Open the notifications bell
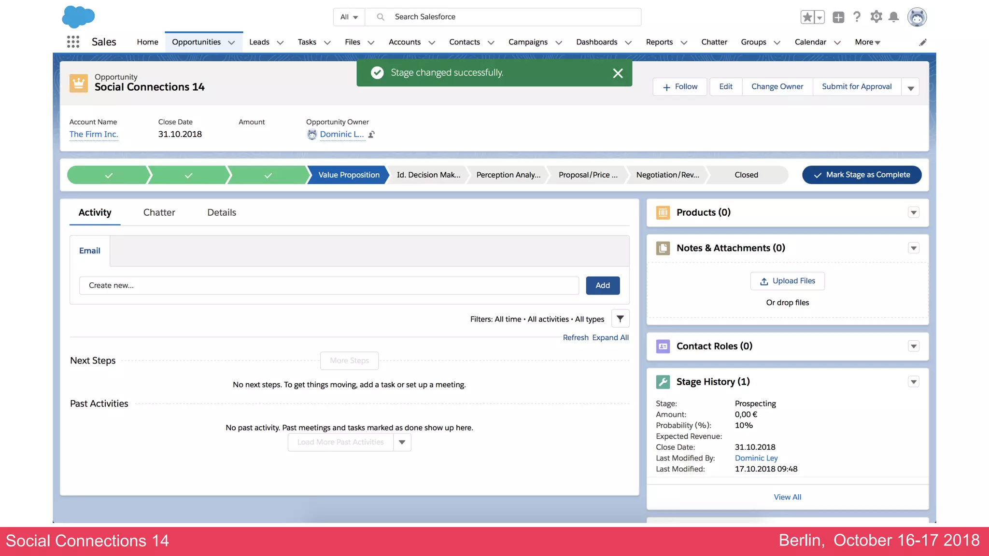 pyautogui.click(x=894, y=17)
